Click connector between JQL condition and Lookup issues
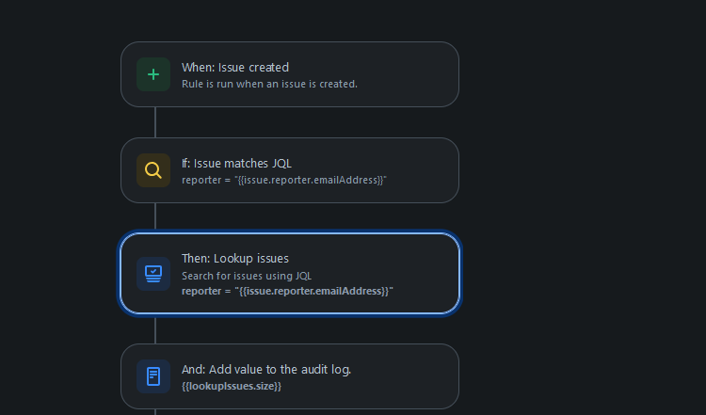 [155, 216]
